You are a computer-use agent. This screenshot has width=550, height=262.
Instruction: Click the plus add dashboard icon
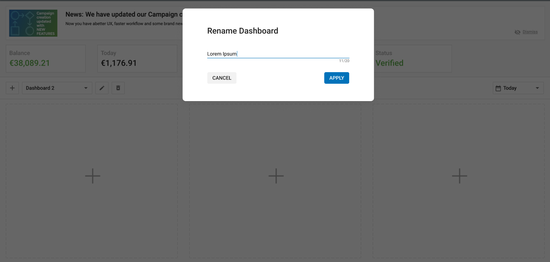click(12, 88)
